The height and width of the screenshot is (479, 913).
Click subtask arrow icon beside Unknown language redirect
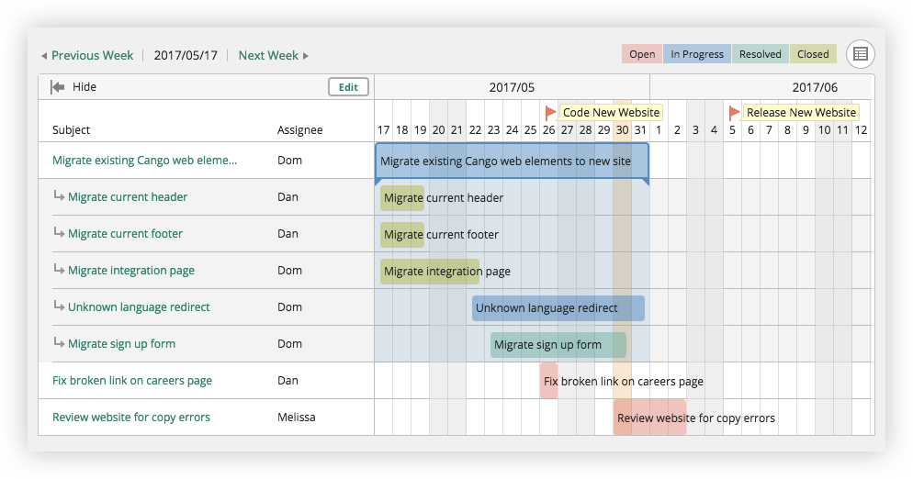(x=59, y=306)
